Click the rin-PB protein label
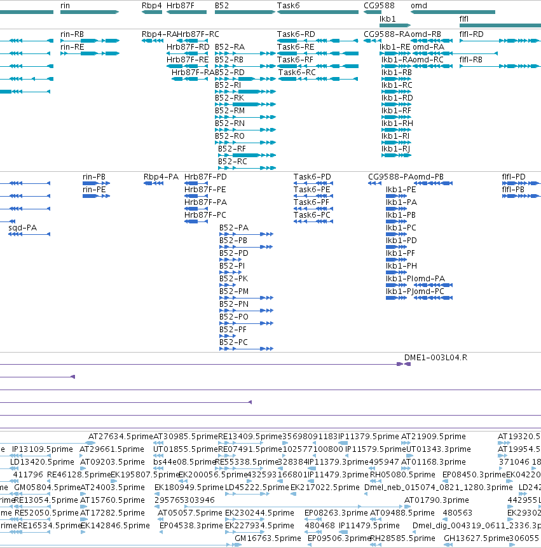 (x=94, y=177)
